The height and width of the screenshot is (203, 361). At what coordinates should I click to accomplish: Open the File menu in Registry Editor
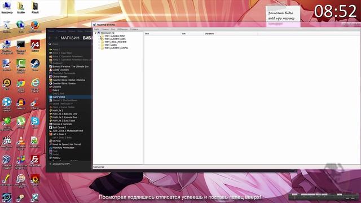click(96, 29)
